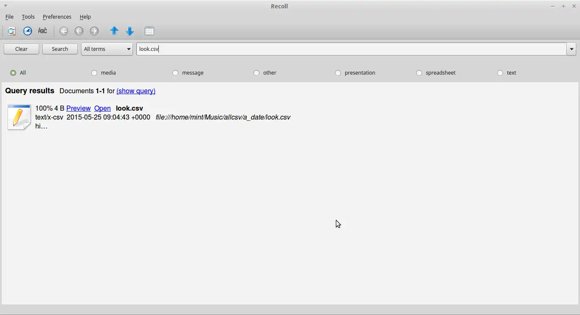Click the show query link

point(136,91)
